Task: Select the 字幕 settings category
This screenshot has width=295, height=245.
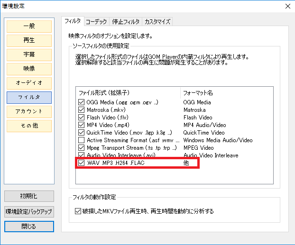Action: pos(29,54)
